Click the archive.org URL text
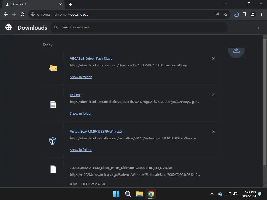 click(x=135, y=175)
